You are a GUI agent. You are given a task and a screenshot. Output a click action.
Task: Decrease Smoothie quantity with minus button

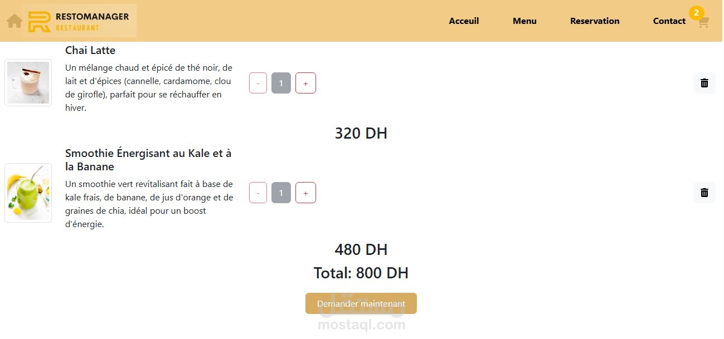tap(258, 193)
